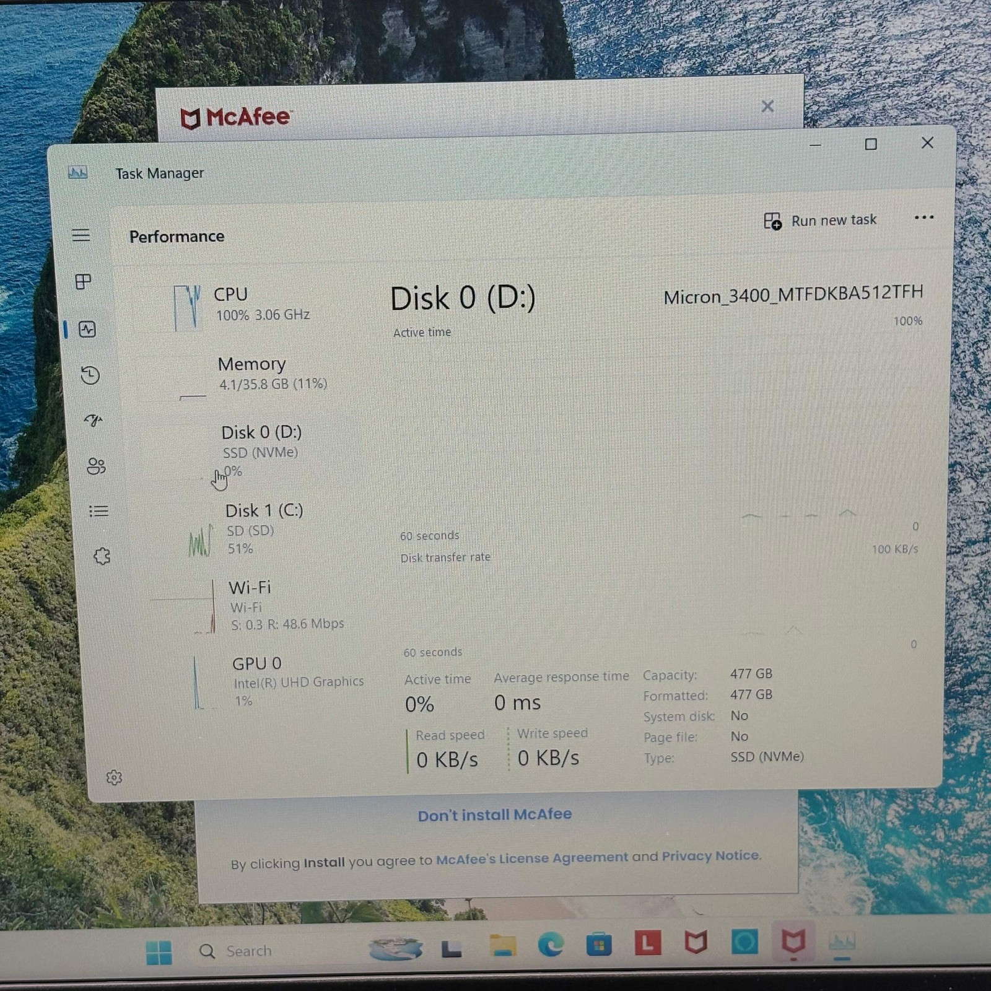The height and width of the screenshot is (991, 991).
Task: Click the CPU usage mini graph thumbnail
Action: (x=187, y=307)
